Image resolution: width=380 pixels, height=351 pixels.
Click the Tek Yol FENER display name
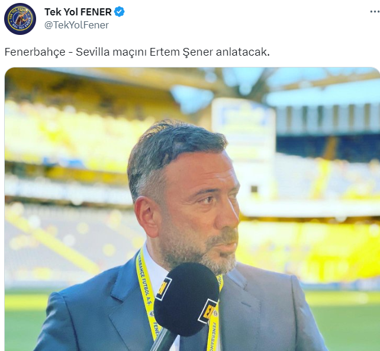click(x=78, y=12)
